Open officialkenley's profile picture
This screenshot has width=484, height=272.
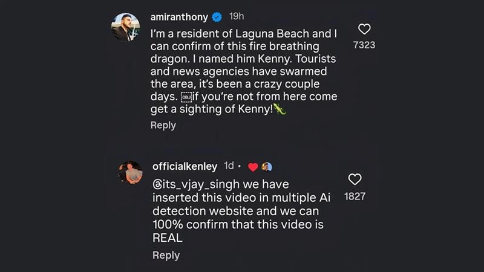click(x=130, y=172)
